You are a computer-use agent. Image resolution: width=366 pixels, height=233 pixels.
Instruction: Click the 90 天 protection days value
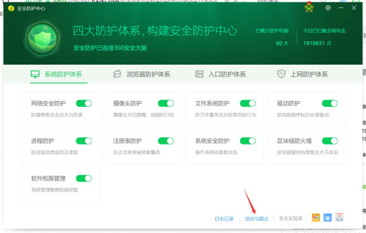tap(282, 43)
